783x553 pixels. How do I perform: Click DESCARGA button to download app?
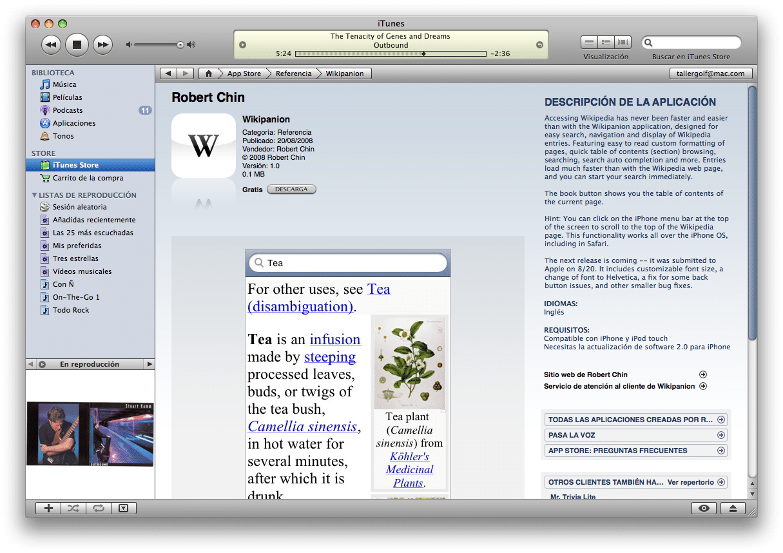291,189
